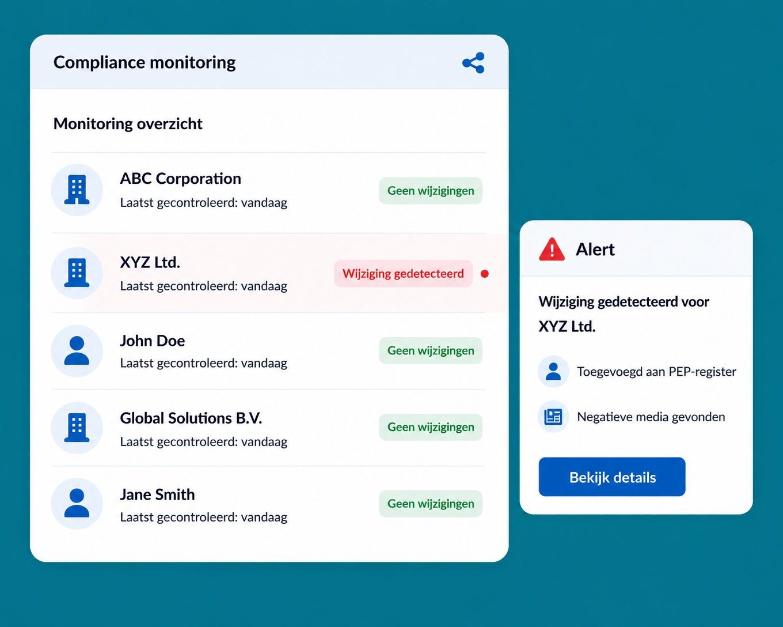Click Geen wijzigingen badge for Jane Smith
The height and width of the screenshot is (627, 783).
click(431, 504)
